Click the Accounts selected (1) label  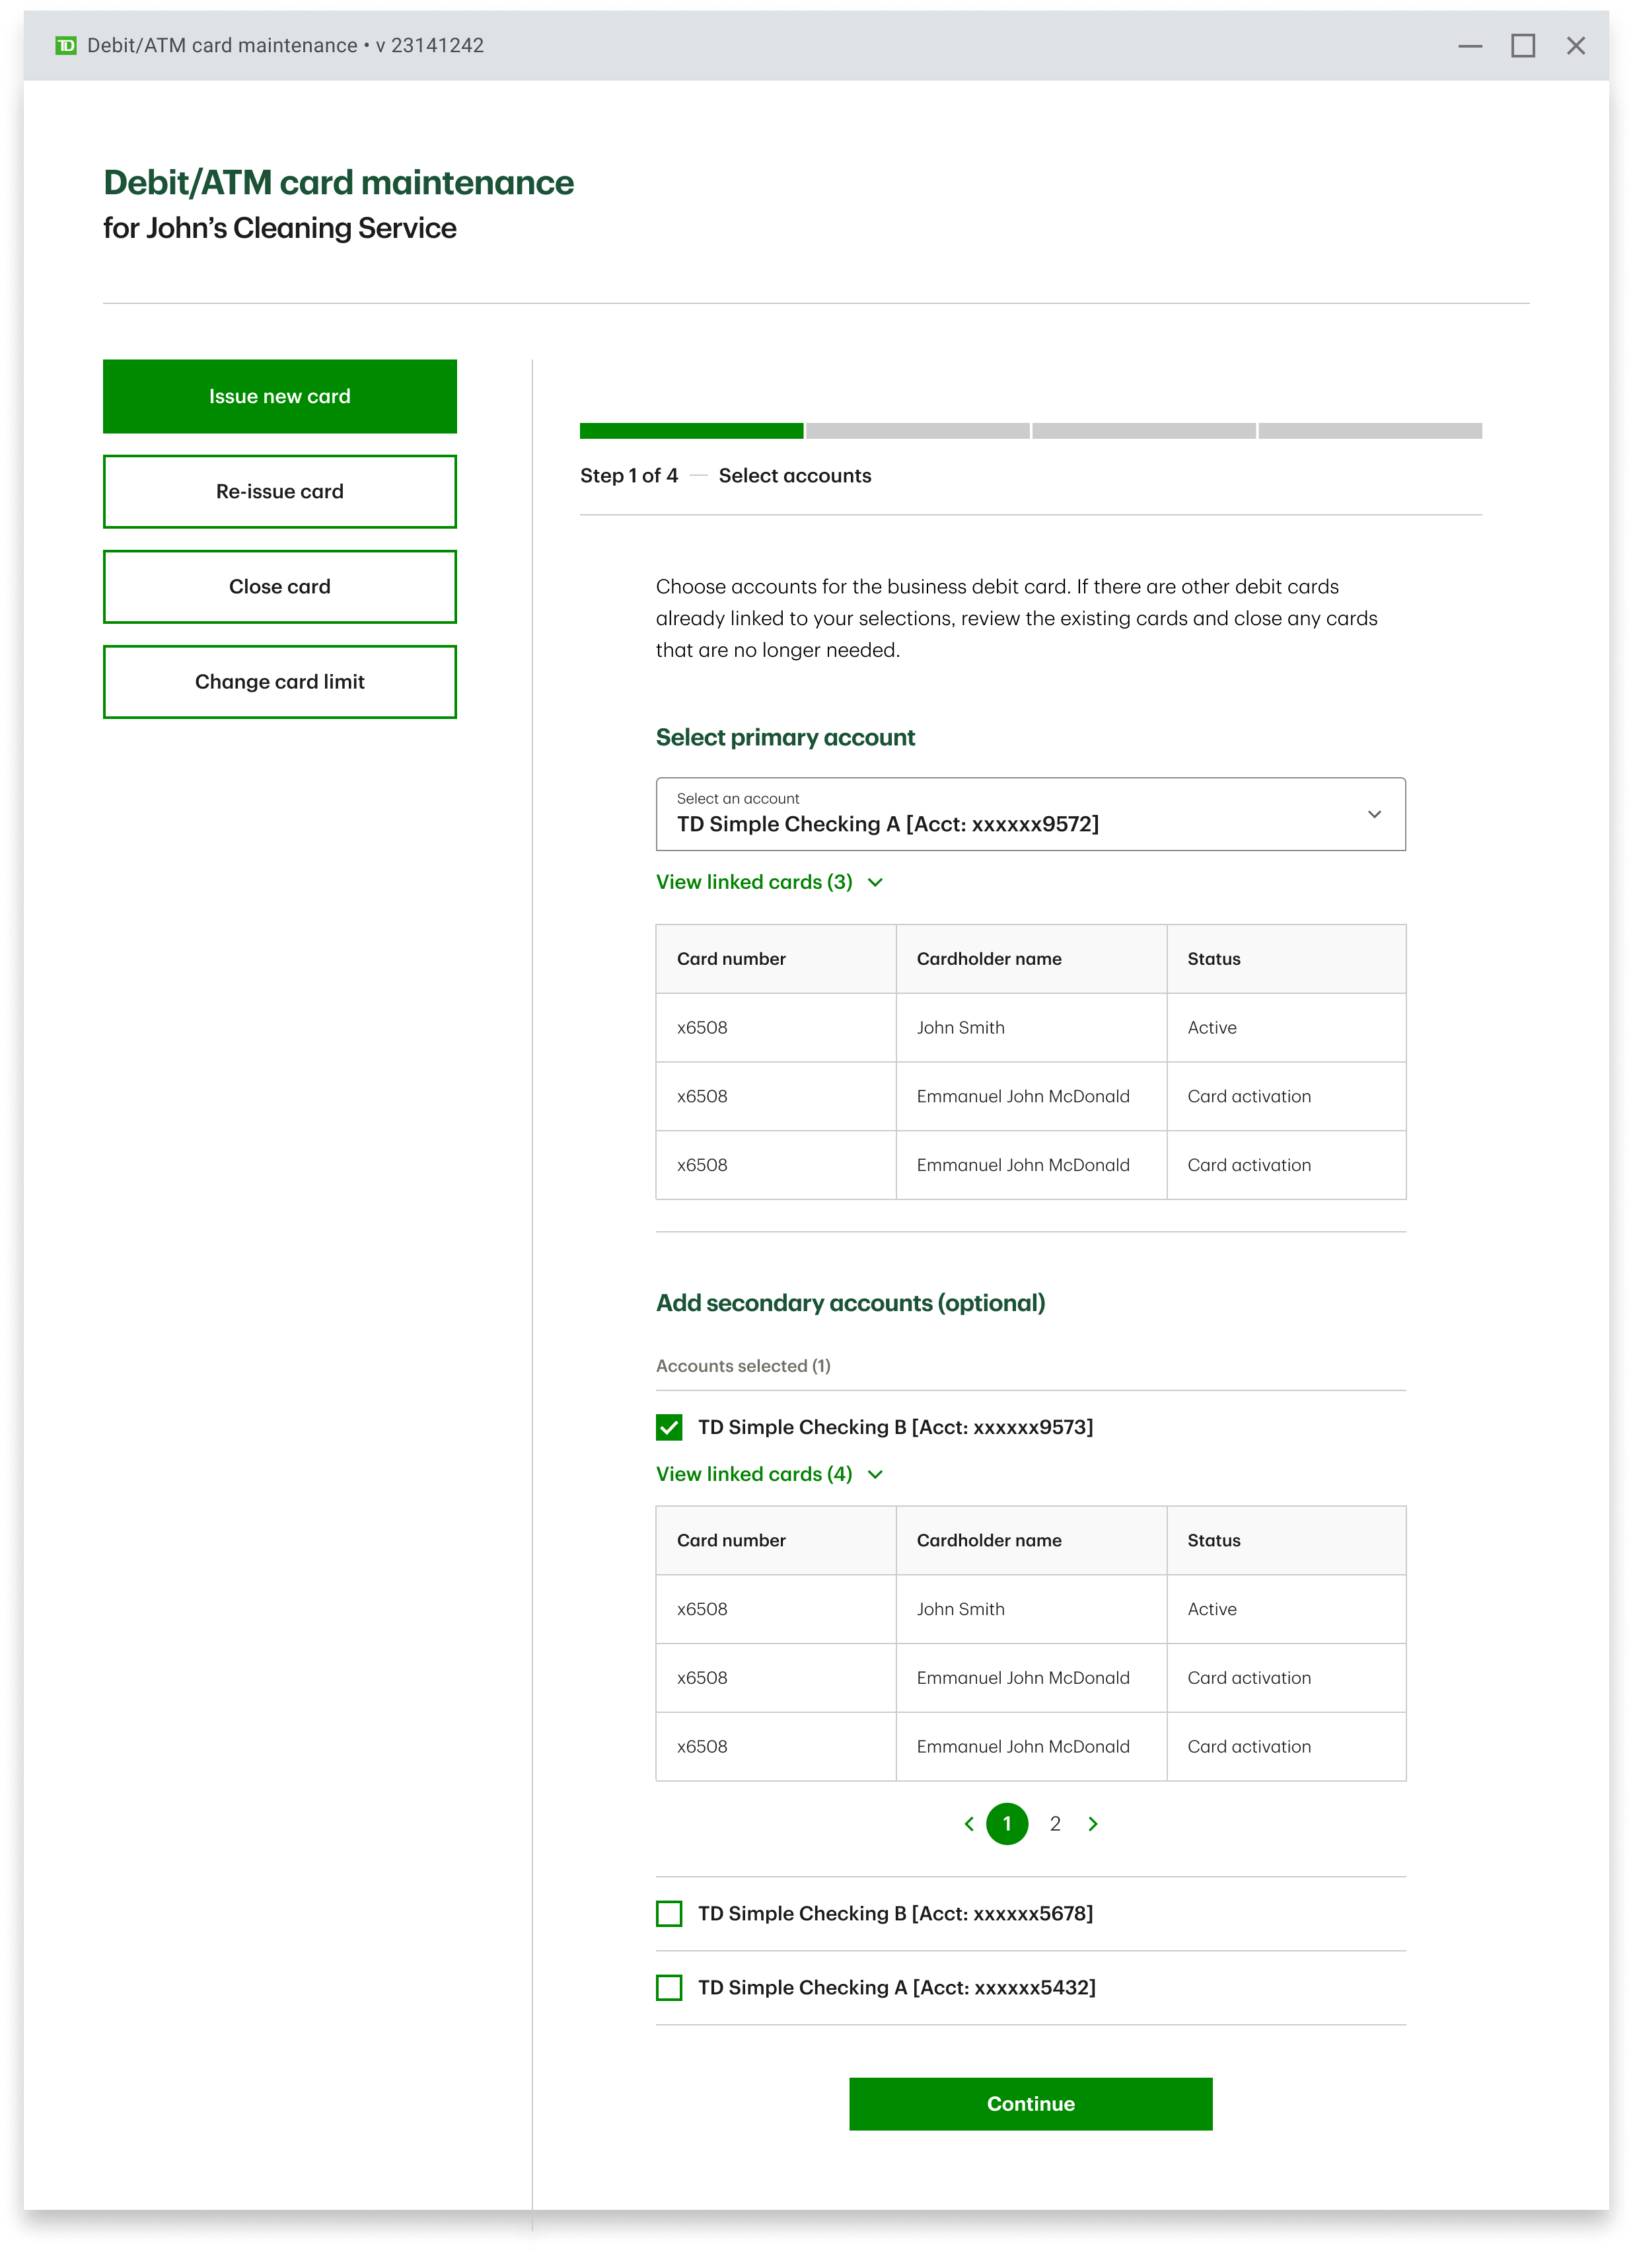743,1365
